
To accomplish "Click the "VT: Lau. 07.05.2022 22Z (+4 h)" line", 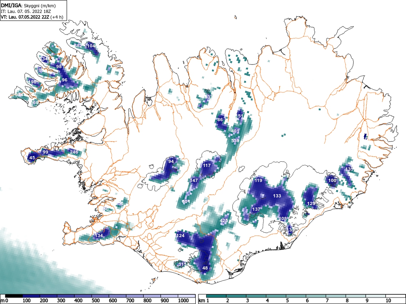I will tap(32, 17).
